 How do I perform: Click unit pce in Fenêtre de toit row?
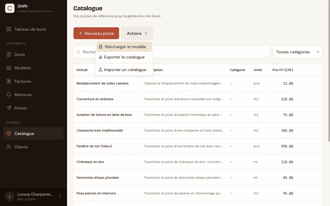point(257,146)
